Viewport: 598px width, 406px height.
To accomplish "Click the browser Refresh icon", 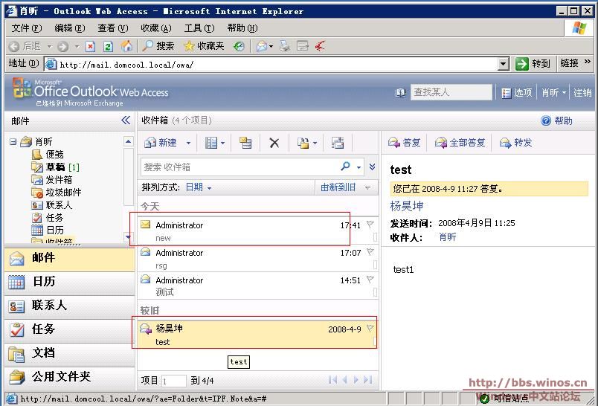I will [108, 46].
